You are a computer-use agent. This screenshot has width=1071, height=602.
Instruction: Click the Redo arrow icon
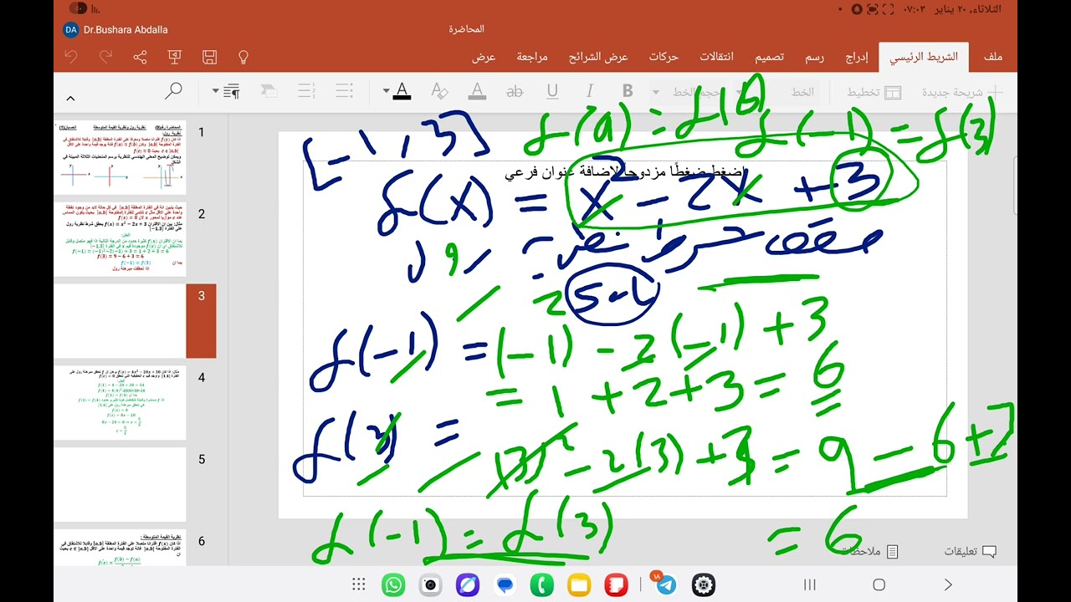[105, 57]
